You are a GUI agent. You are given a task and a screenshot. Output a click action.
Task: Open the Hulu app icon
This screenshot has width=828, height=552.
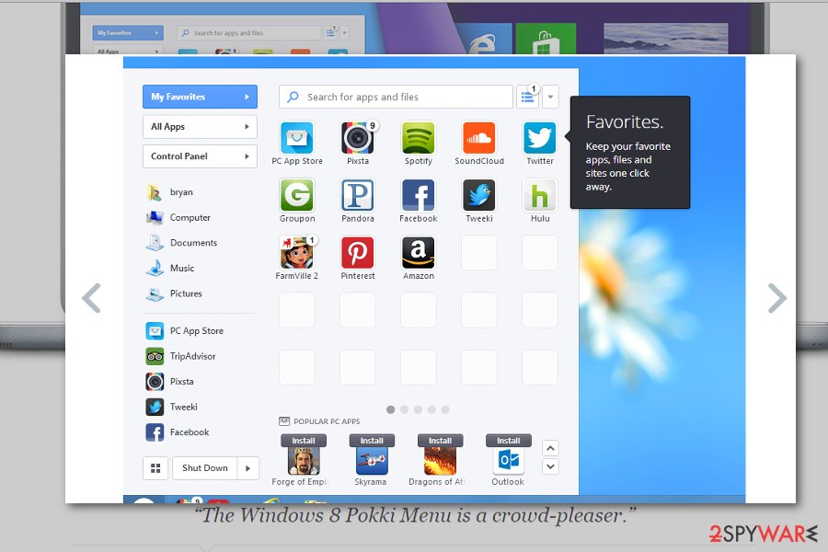coord(540,195)
